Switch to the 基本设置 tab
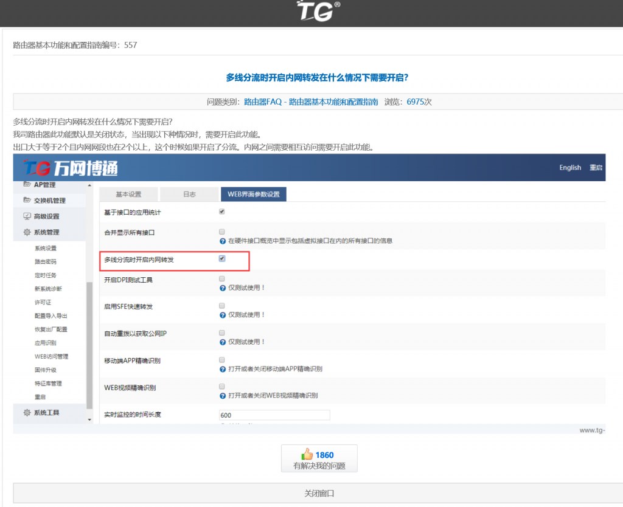 click(128, 195)
